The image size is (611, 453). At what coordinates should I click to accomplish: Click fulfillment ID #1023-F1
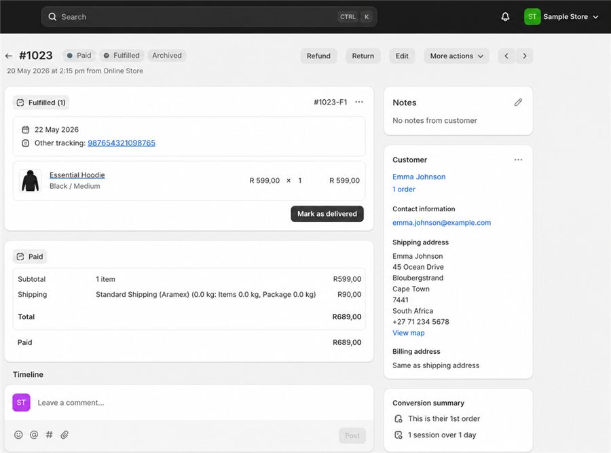pyautogui.click(x=331, y=102)
